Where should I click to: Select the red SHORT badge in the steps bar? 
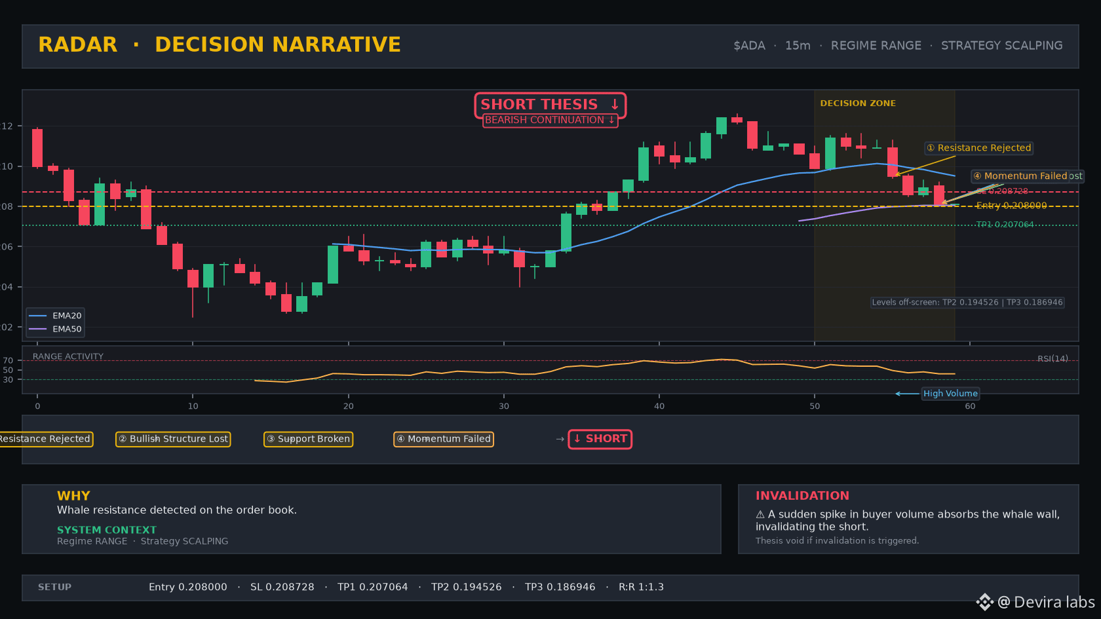pos(600,439)
